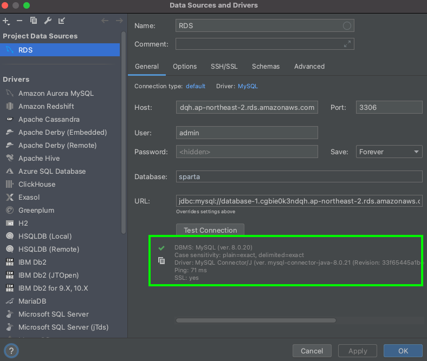Select IBM Db2 for 9.X, 10.X driver
Screen dimensions: 427x361
click(x=60, y=288)
